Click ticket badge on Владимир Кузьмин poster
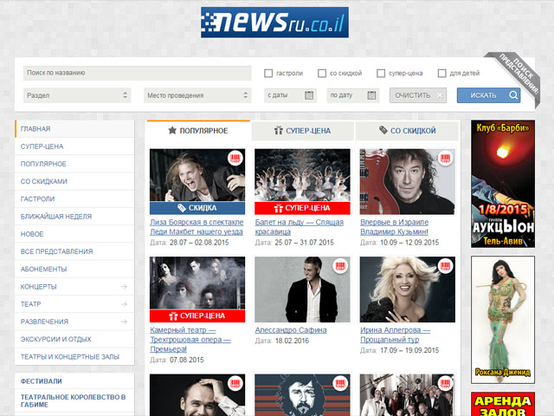This screenshot has width=554, height=416. point(445,158)
